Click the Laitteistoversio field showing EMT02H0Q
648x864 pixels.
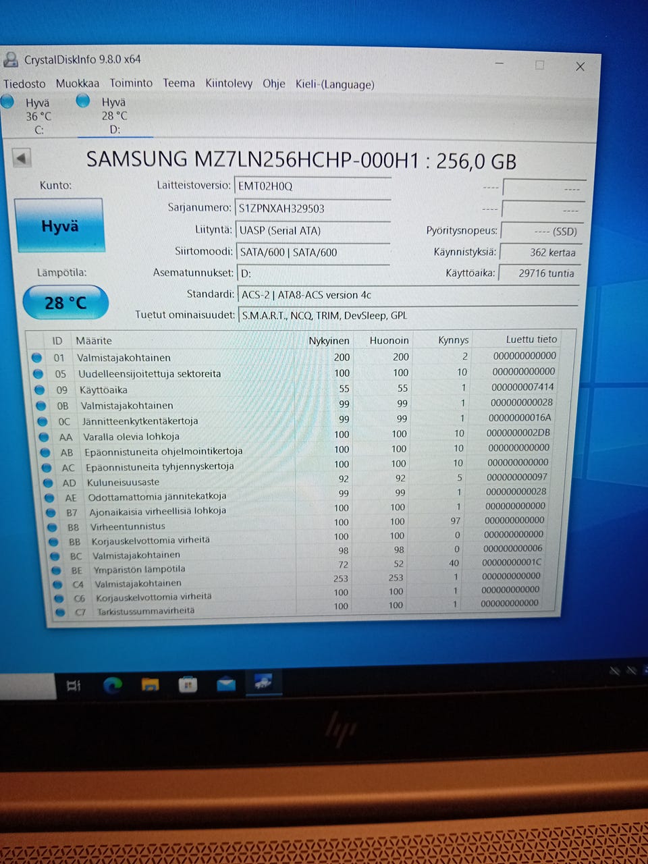(313, 186)
